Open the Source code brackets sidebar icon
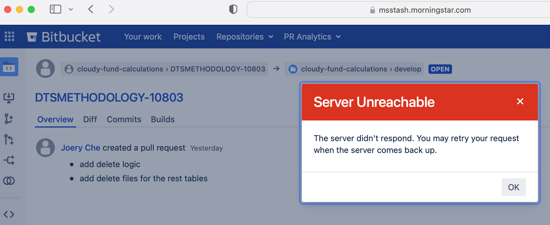550x225 pixels. (x=9, y=214)
